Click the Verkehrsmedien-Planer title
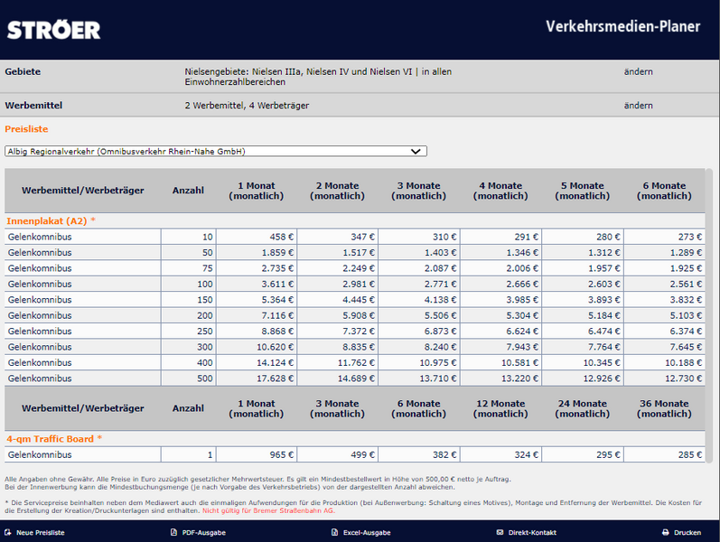The height and width of the screenshot is (542, 720). click(622, 26)
